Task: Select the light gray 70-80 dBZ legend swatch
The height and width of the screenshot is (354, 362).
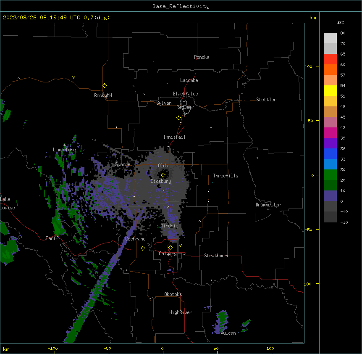Action: pyautogui.click(x=330, y=38)
